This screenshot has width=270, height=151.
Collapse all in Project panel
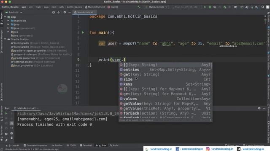pos(59,12)
